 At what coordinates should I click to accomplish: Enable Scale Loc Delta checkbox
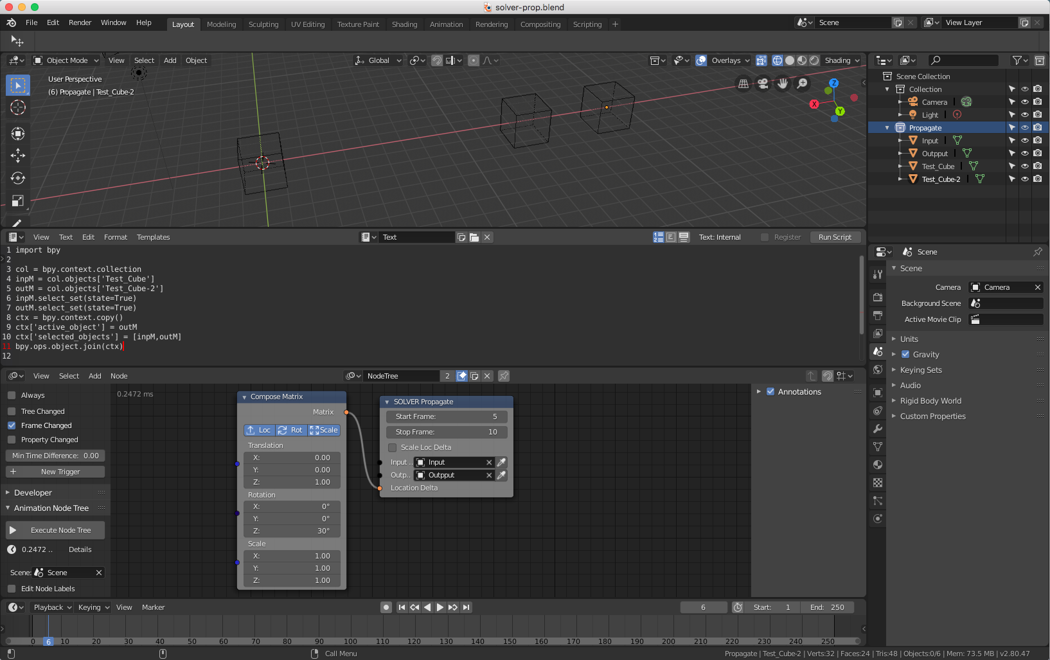393,447
